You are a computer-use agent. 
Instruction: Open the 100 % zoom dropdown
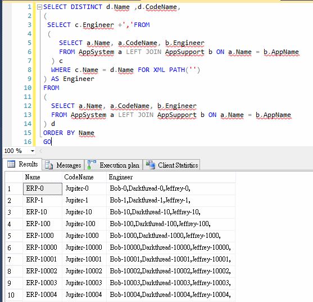(x=33, y=151)
